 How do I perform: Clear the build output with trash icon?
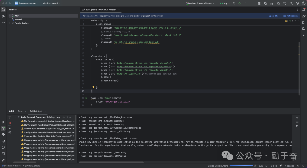tap(297, 126)
